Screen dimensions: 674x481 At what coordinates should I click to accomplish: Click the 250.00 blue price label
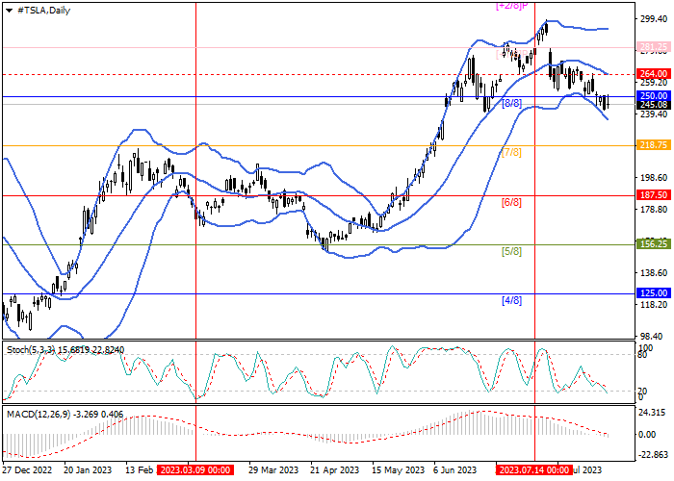(x=654, y=96)
